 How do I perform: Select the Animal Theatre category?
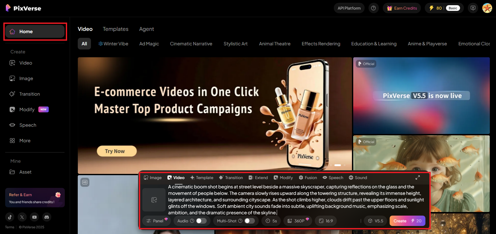click(275, 44)
